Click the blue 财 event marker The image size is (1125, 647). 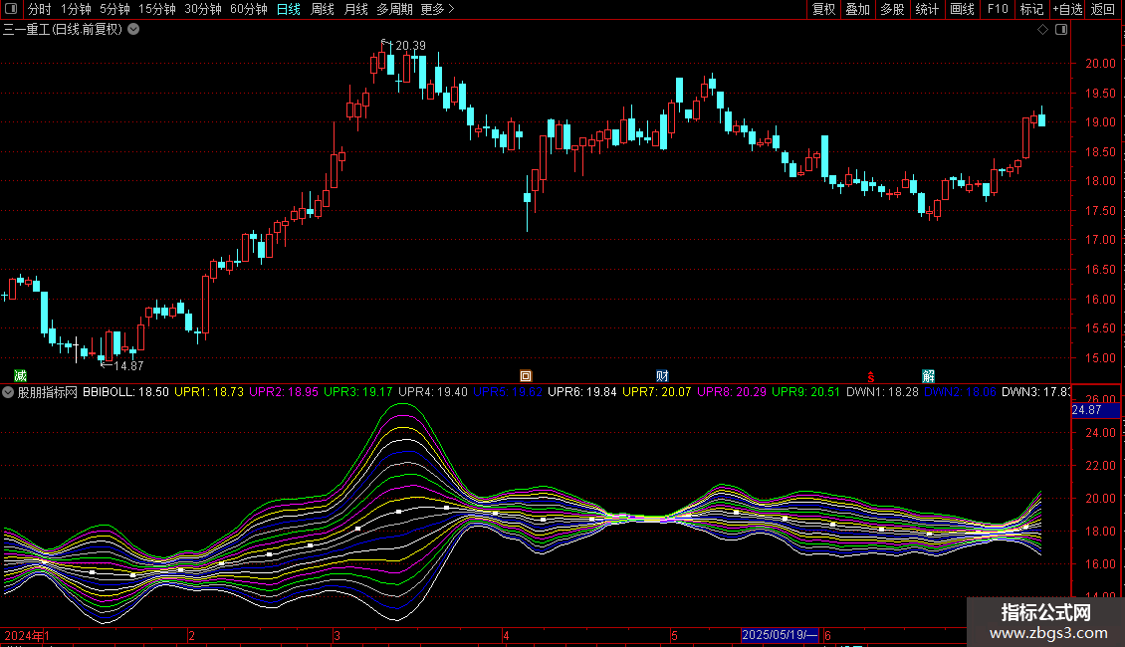(662, 376)
